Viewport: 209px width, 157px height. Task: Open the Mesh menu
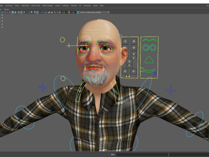pyautogui.click(x=17, y=6)
